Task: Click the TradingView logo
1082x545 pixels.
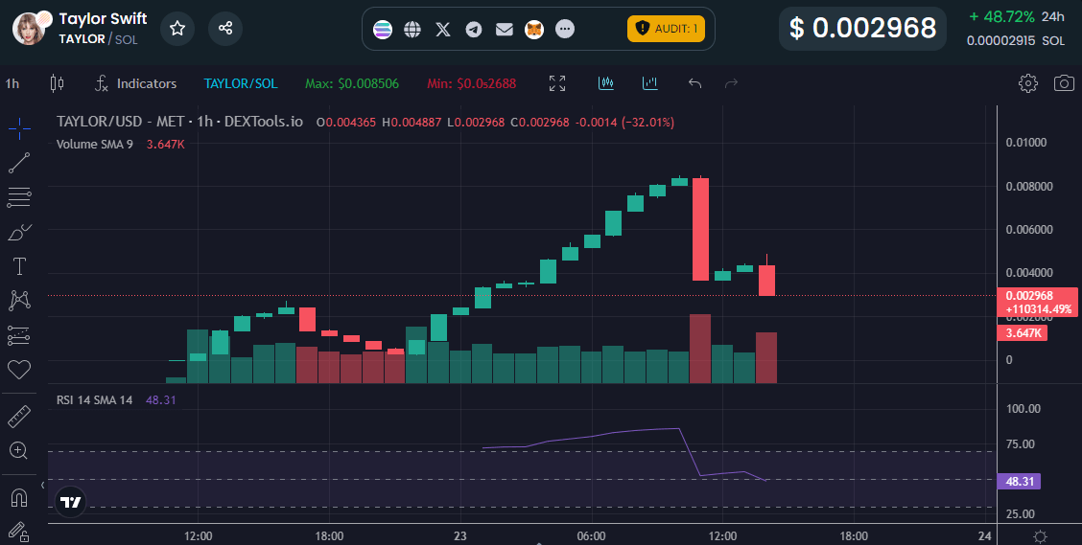Action: pos(70,502)
